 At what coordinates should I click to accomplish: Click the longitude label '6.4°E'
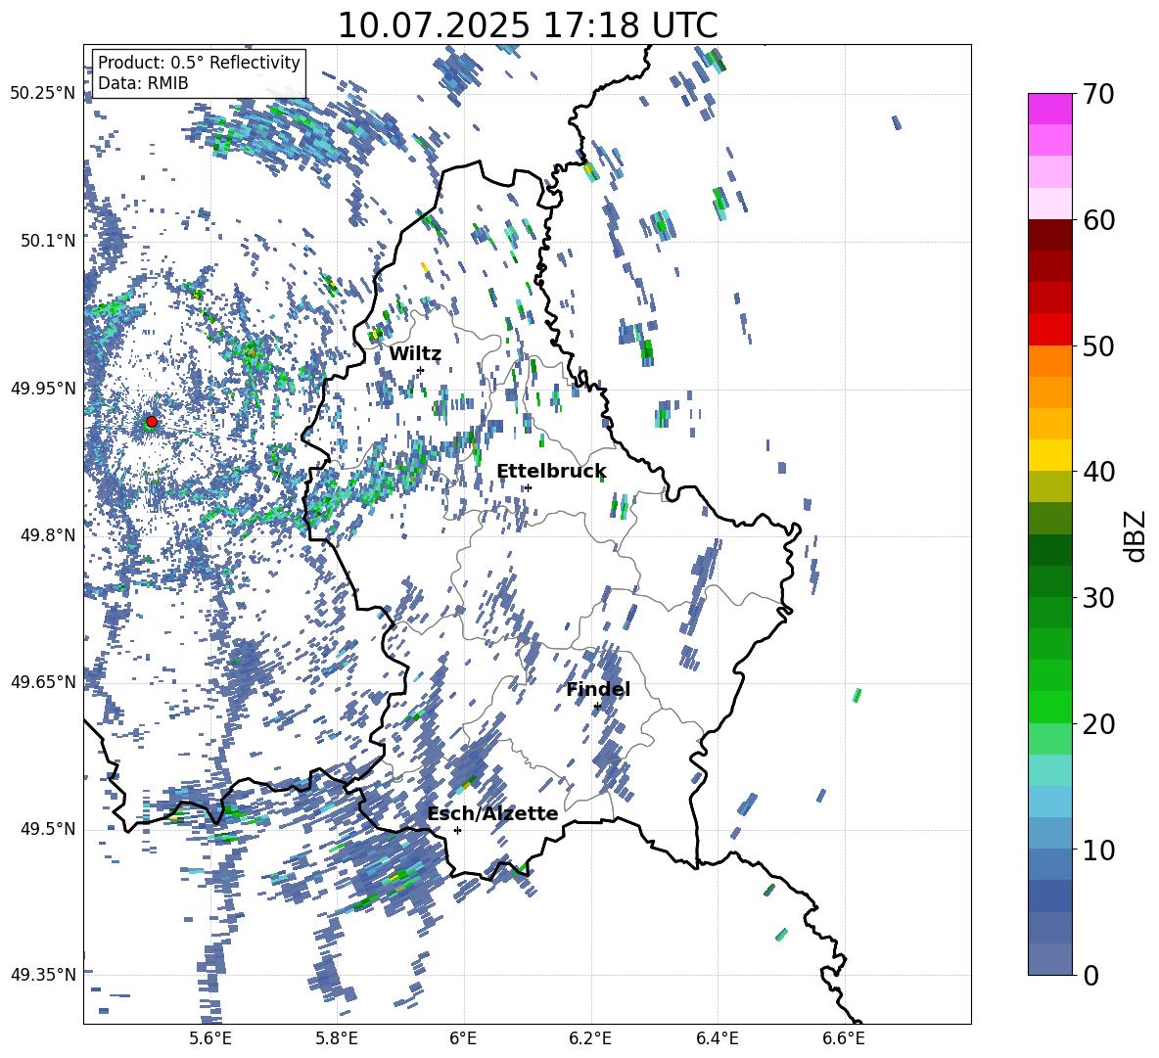(x=717, y=1038)
